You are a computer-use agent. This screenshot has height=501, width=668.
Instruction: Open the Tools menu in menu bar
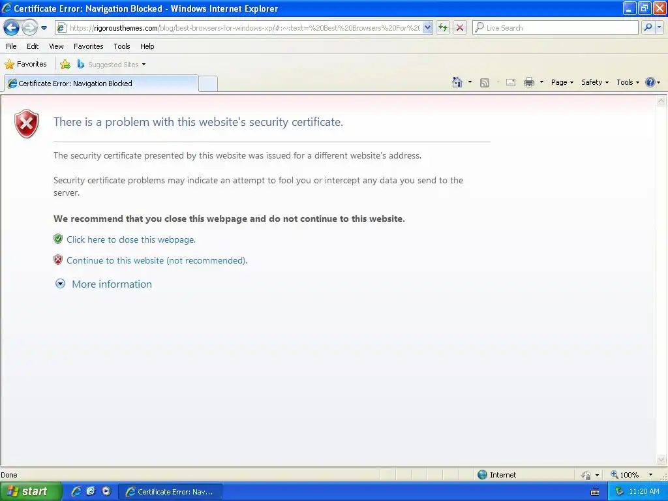click(122, 46)
